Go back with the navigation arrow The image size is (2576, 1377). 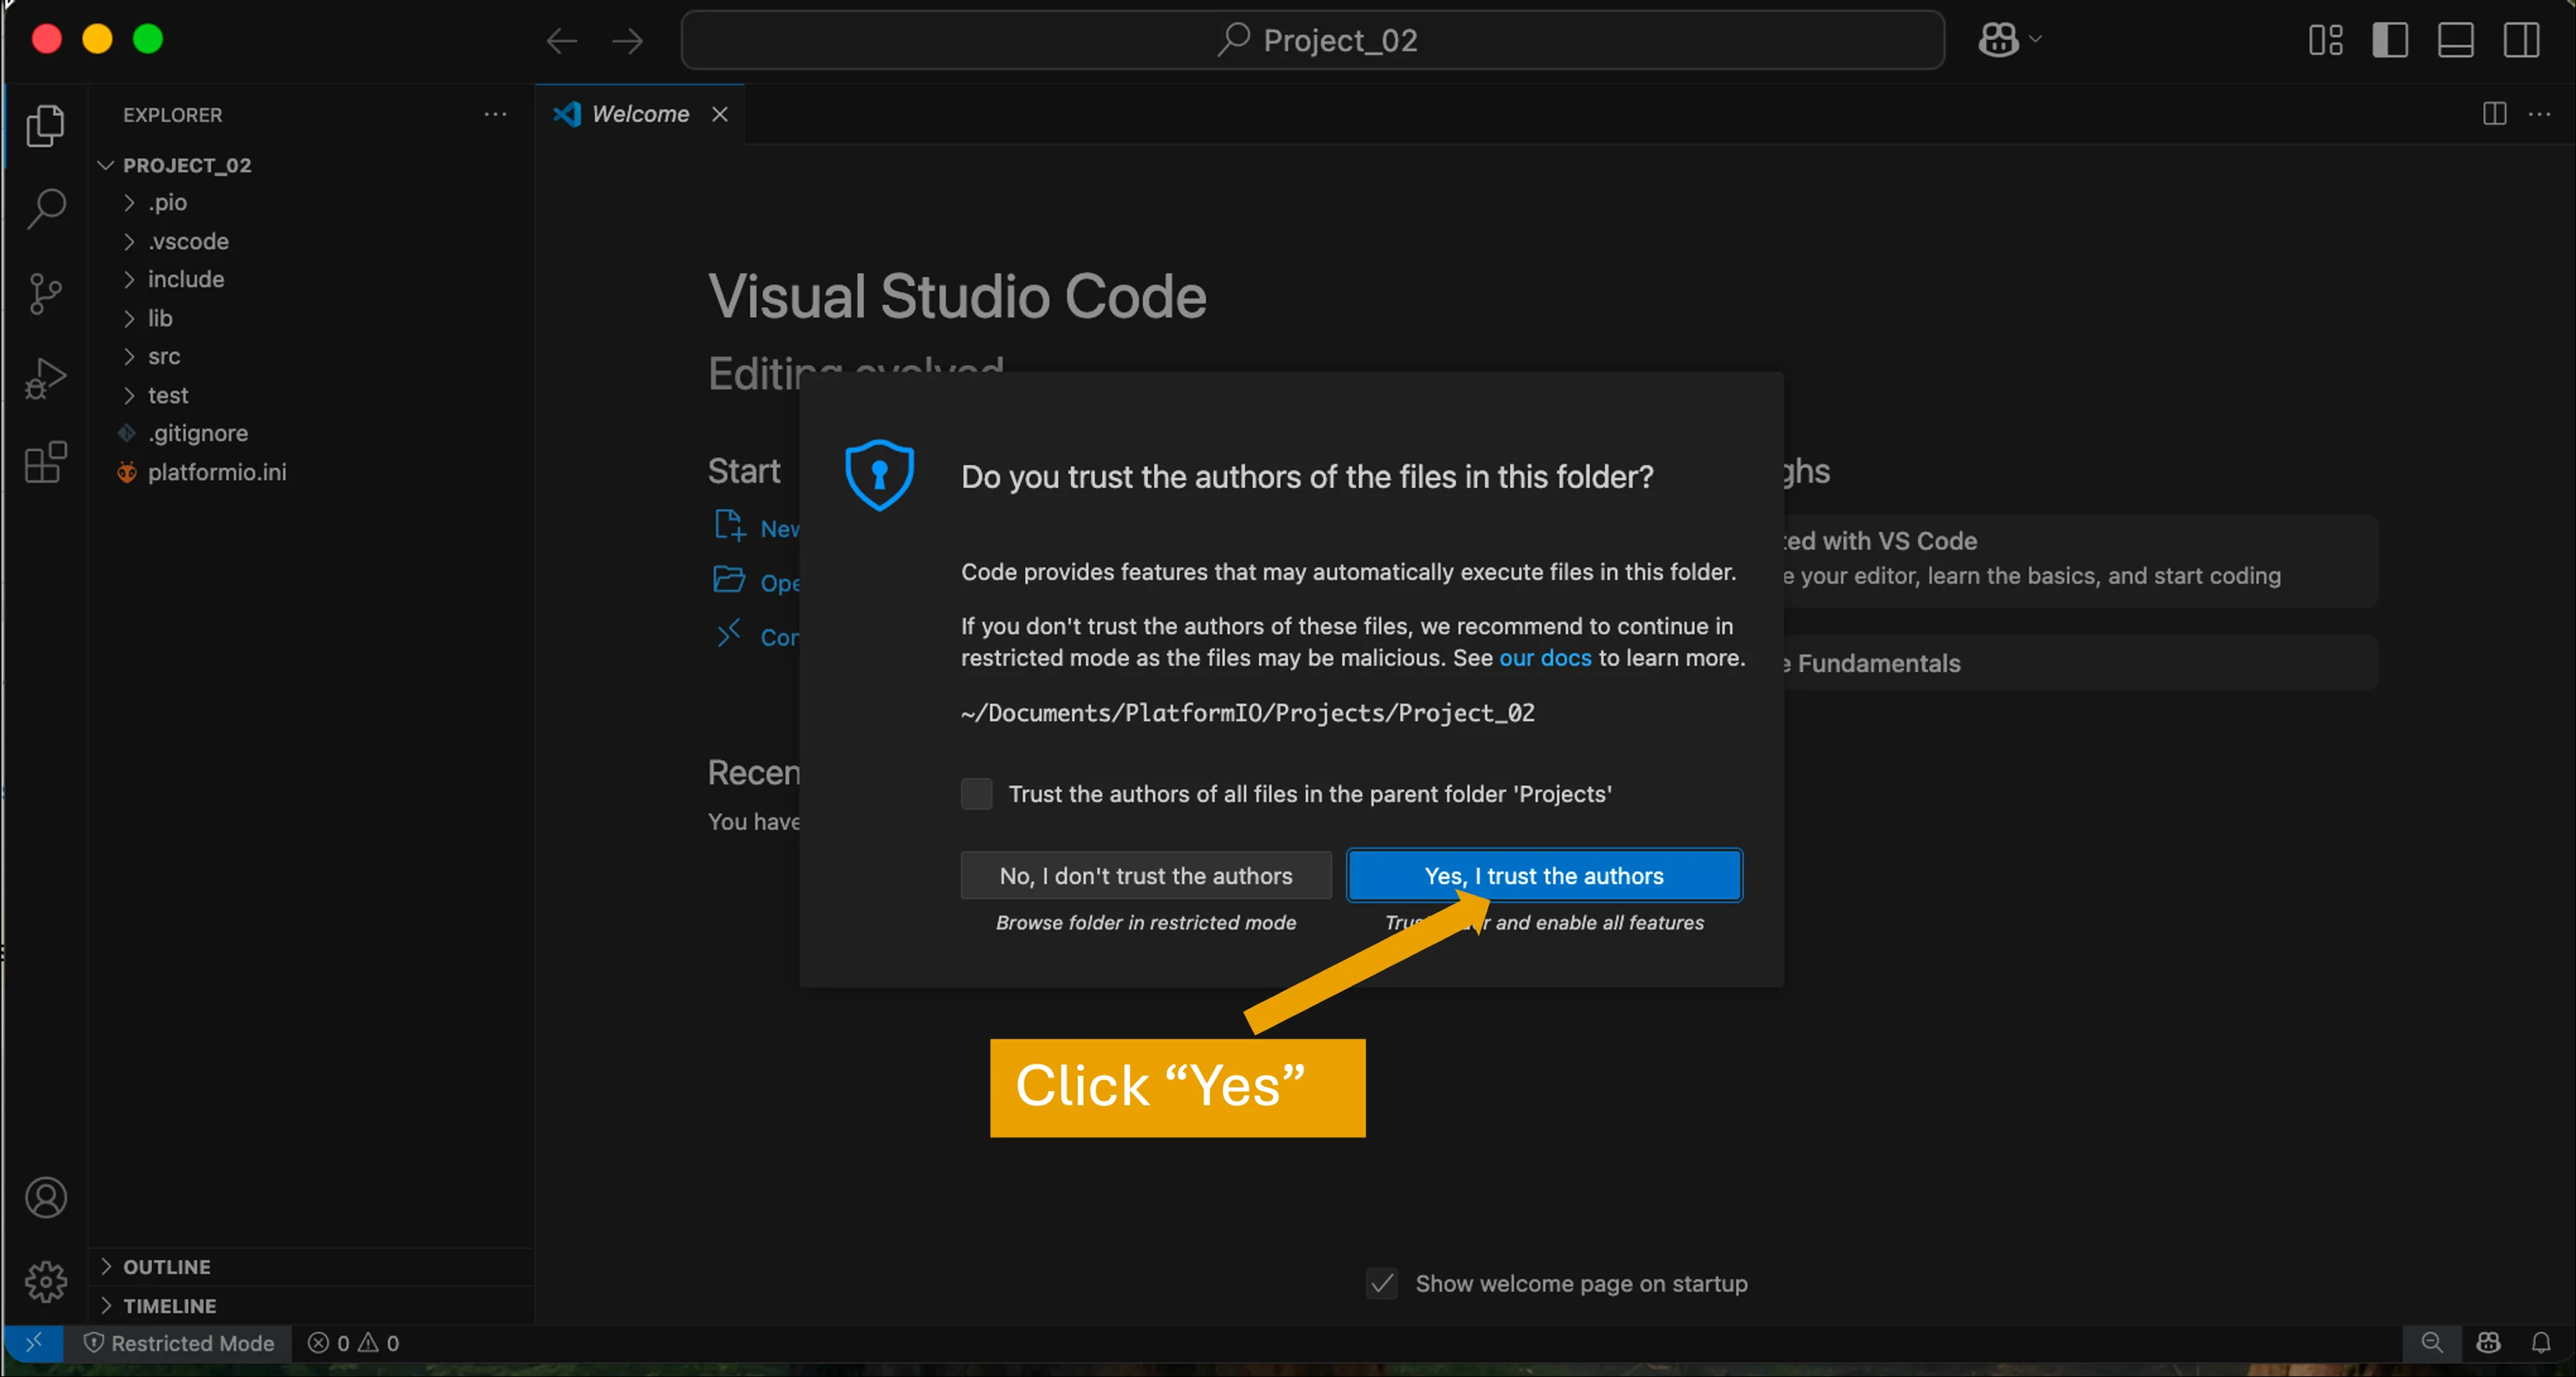point(562,41)
